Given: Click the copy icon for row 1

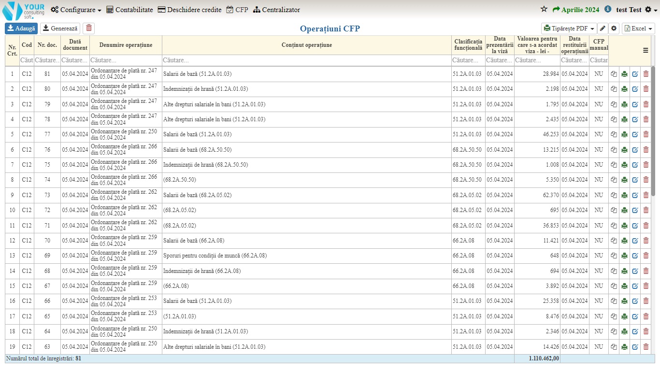Looking at the screenshot, I should 614,74.
